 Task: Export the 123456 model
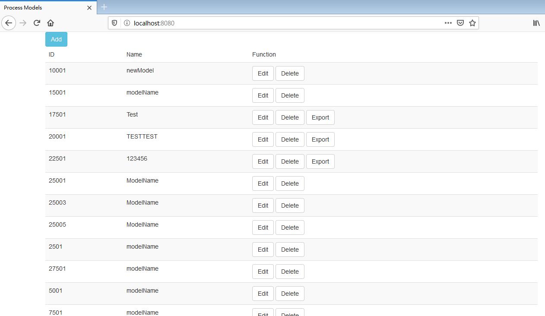click(x=320, y=161)
